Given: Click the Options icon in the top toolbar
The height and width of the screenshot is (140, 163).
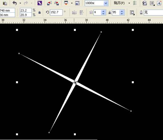Looking at the screenshot, I should pyautogui.click(x=145, y=3).
